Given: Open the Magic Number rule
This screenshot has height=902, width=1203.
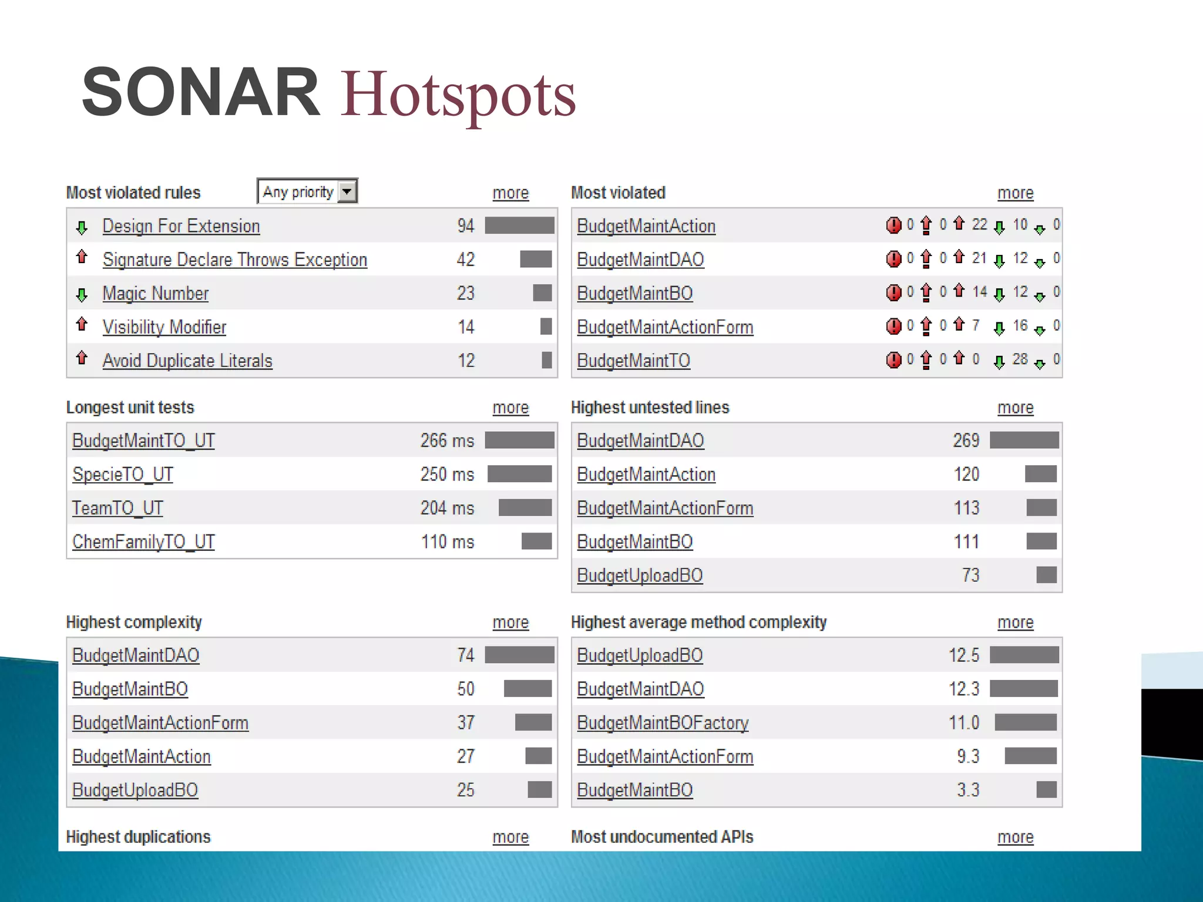Looking at the screenshot, I should (156, 293).
